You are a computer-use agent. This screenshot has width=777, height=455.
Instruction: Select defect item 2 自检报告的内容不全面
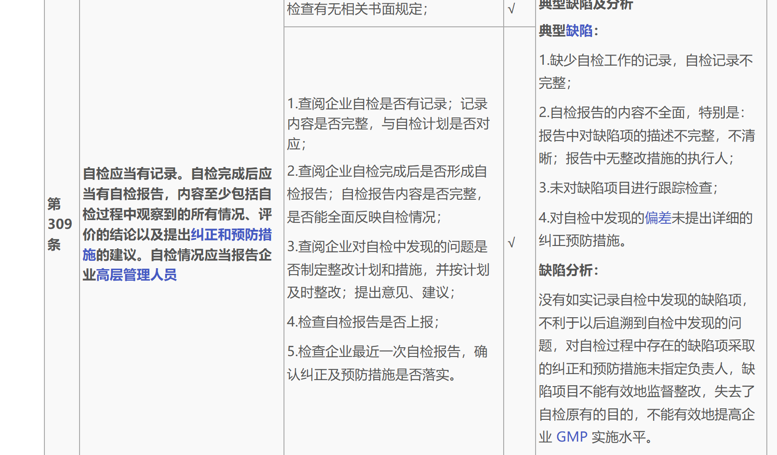point(647,135)
